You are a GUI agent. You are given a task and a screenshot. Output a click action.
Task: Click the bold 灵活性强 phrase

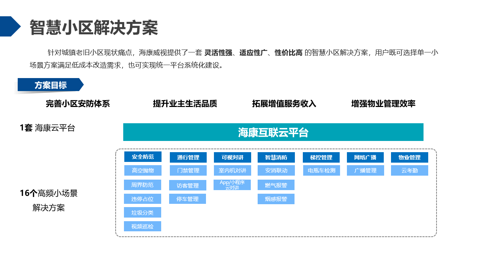tap(218, 53)
